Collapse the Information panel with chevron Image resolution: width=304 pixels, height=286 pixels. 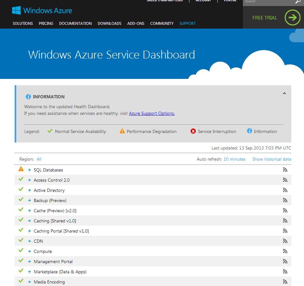point(284,94)
